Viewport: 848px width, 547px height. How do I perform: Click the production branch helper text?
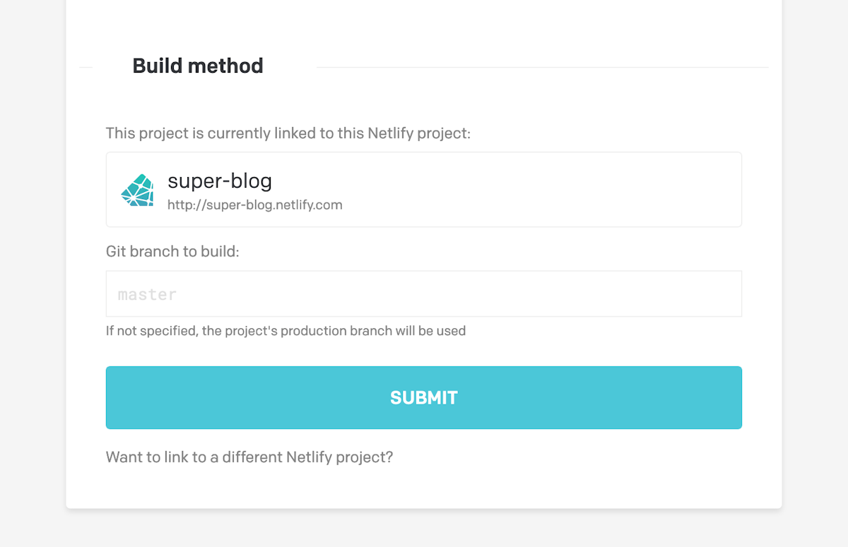[x=285, y=330]
